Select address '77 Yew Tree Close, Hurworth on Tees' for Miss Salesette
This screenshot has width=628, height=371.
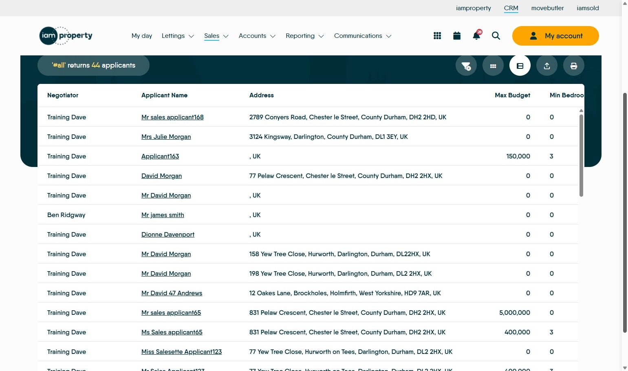351,352
